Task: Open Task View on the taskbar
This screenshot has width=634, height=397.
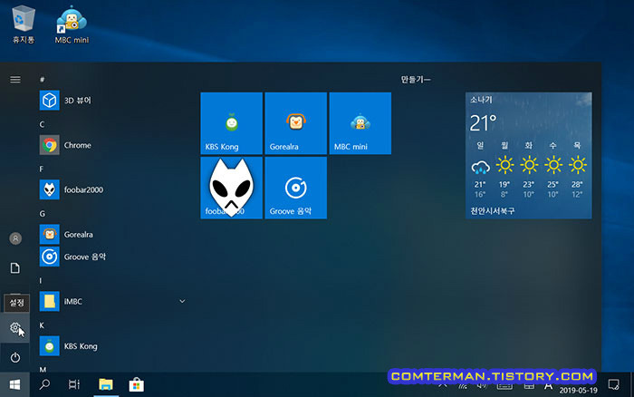Action: pyautogui.click(x=74, y=384)
